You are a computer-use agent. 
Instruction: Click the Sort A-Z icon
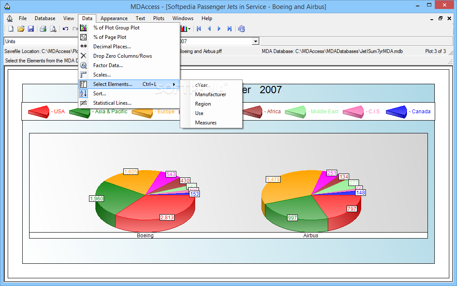pos(83,94)
